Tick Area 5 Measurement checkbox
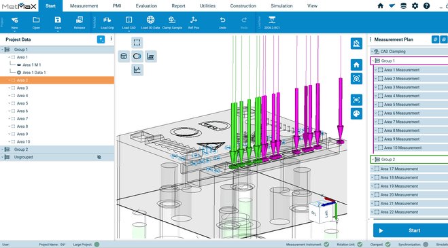This screenshot has width=448, height=248. click(x=380, y=105)
